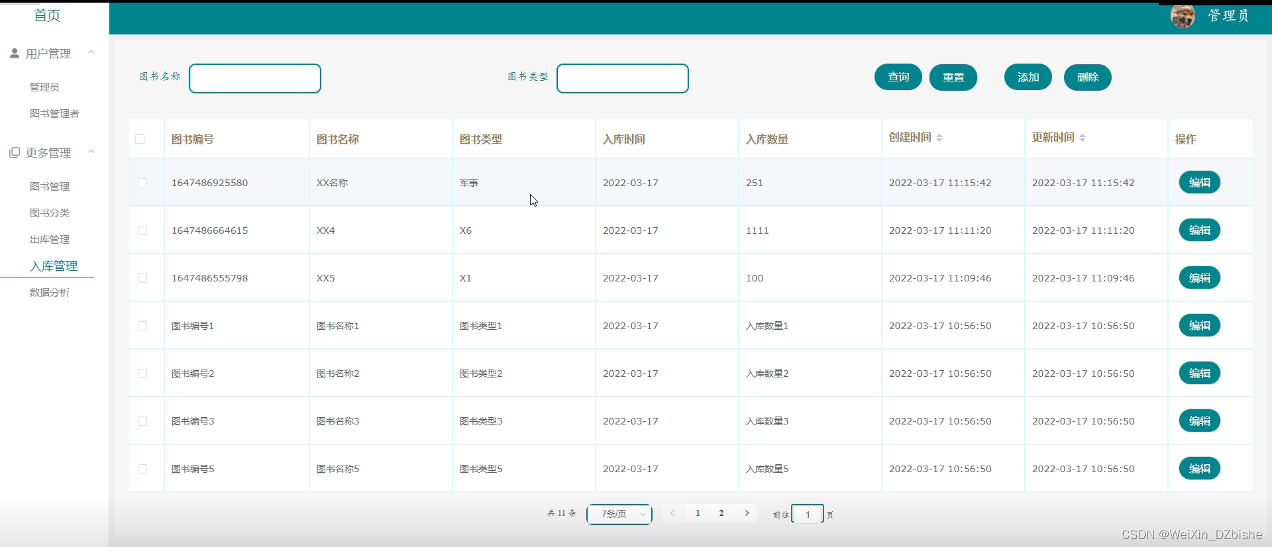Viewport: 1272px width, 547px height.
Task: Open 管理员 menu item
Action: point(44,87)
